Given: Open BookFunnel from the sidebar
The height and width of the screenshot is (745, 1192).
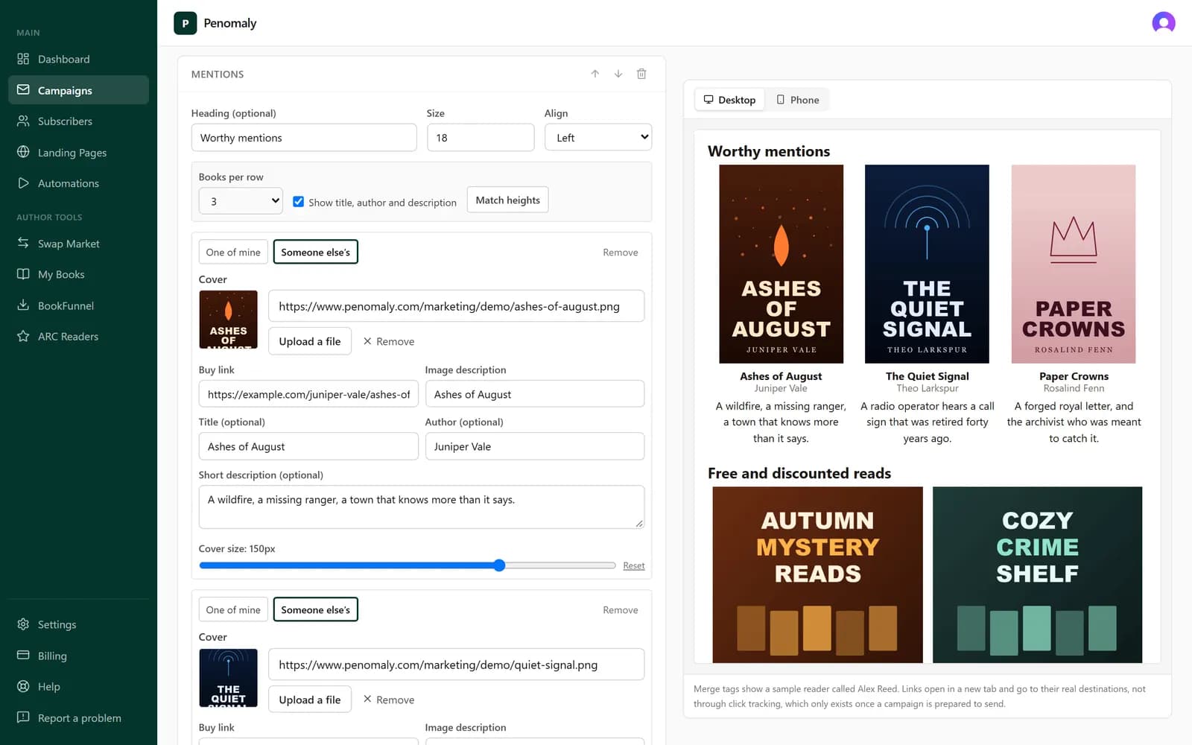Looking at the screenshot, I should click(78, 305).
